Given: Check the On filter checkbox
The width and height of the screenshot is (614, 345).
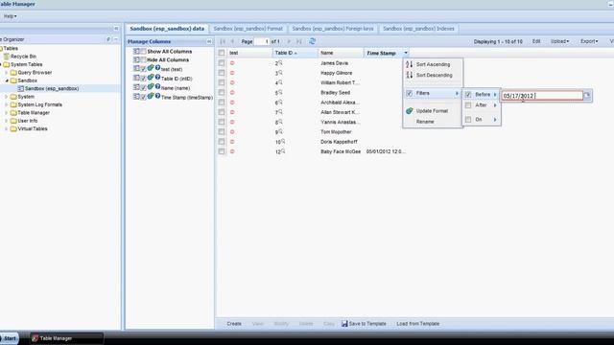Looking at the screenshot, I should tap(468, 119).
